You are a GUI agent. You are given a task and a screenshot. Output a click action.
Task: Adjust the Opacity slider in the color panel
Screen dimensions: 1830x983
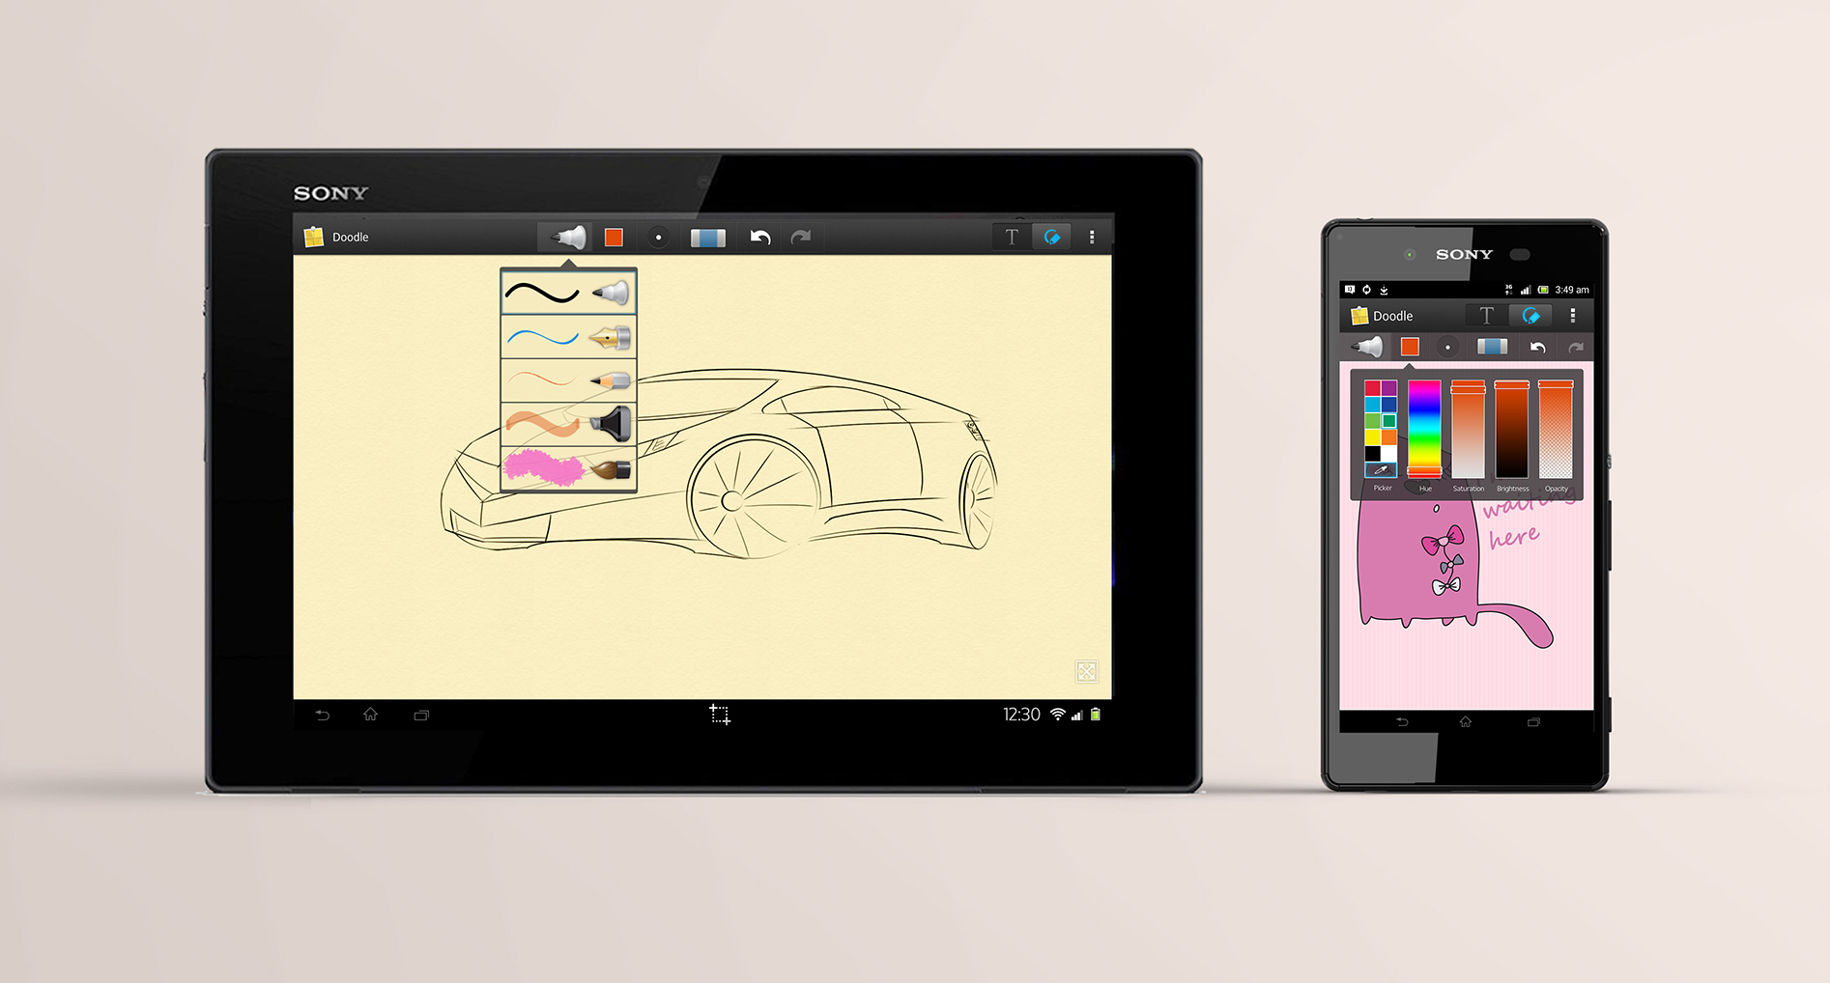coord(1557,430)
